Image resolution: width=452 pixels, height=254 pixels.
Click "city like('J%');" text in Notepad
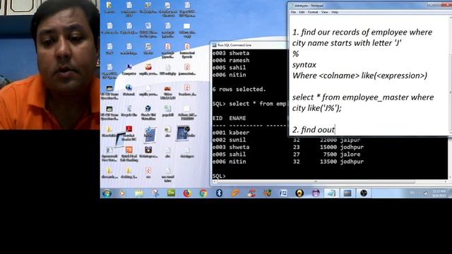pos(317,108)
